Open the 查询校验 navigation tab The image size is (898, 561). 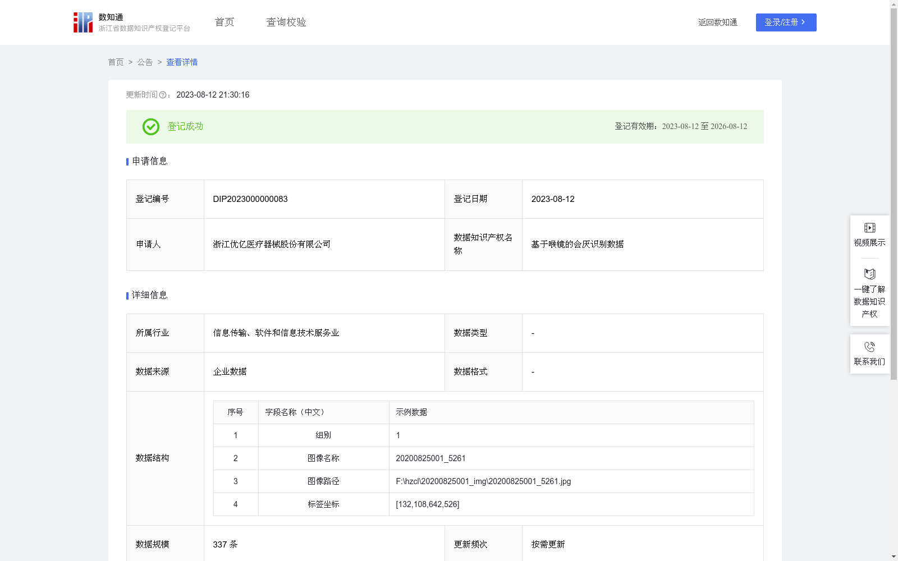(286, 22)
